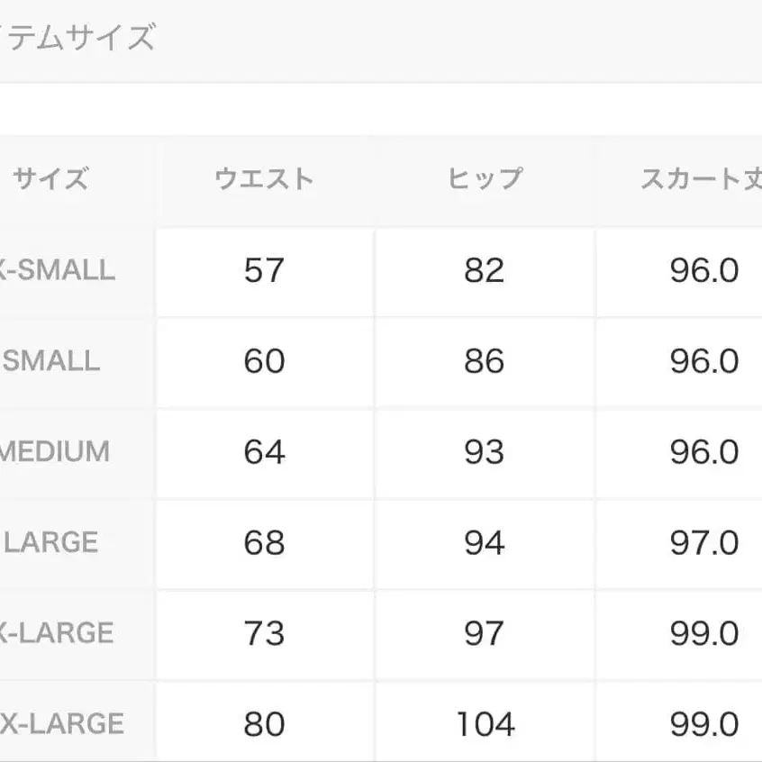Click waist value 73 cell
The width and height of the screenshot is (762, 762).
click(264, 633)
